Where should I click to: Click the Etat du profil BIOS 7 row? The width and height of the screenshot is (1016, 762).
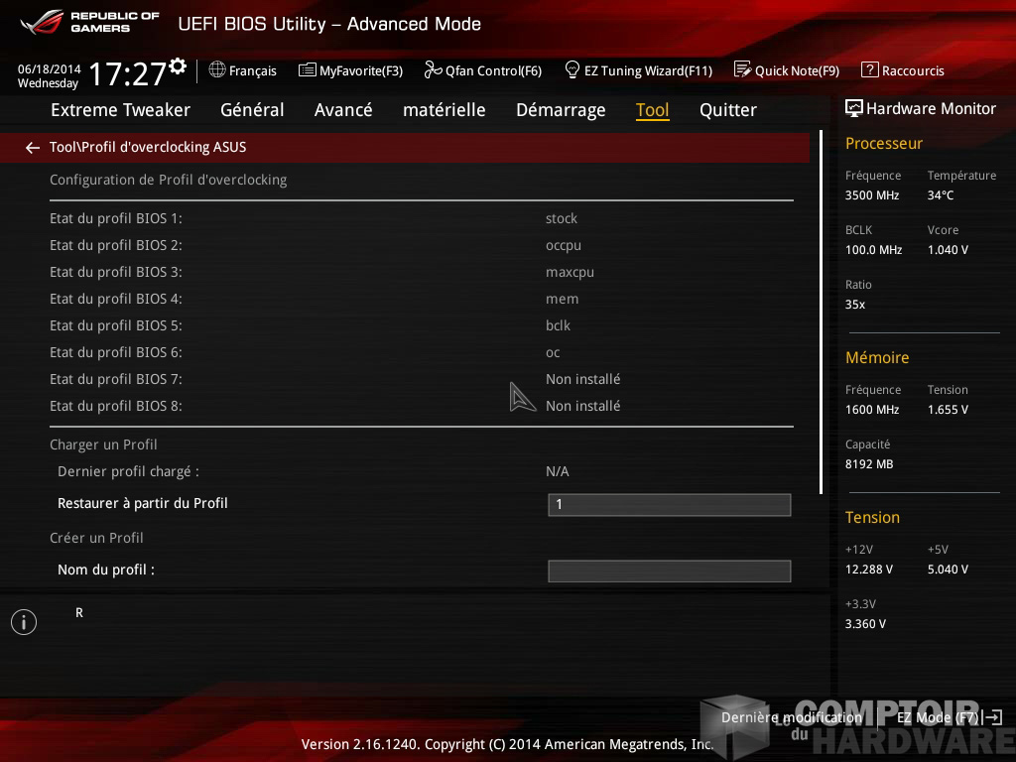pos(422,379)
